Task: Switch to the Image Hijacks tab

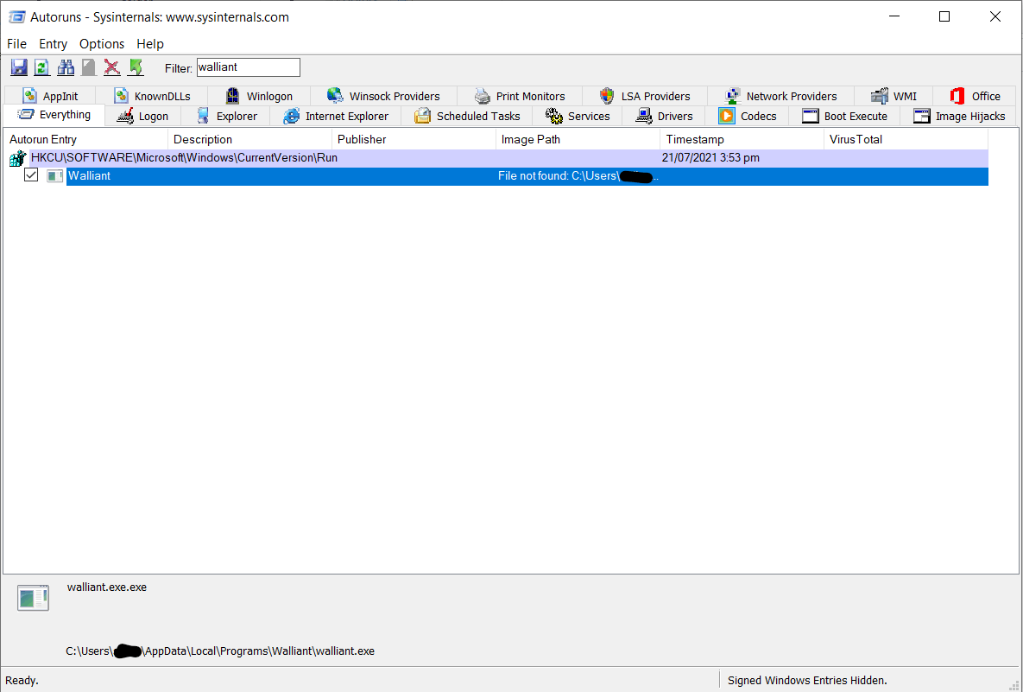Action: pos(957,117)
